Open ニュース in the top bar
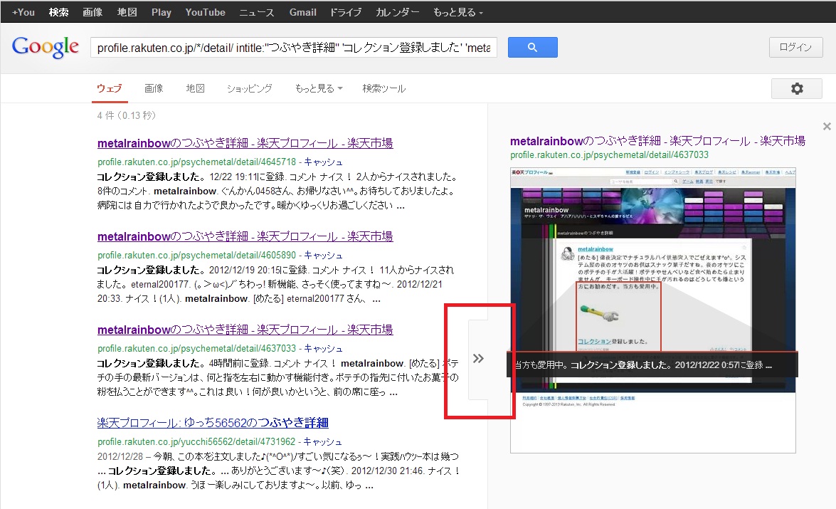 256,12
